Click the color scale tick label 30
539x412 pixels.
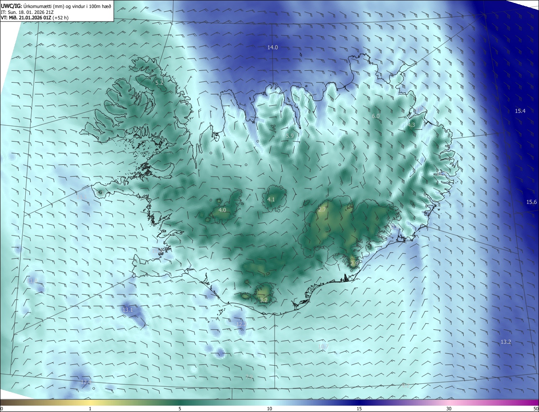click(x=449, y=409)
